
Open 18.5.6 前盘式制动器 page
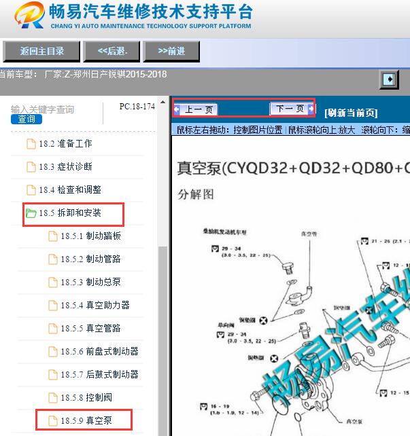tap(99, 352)
